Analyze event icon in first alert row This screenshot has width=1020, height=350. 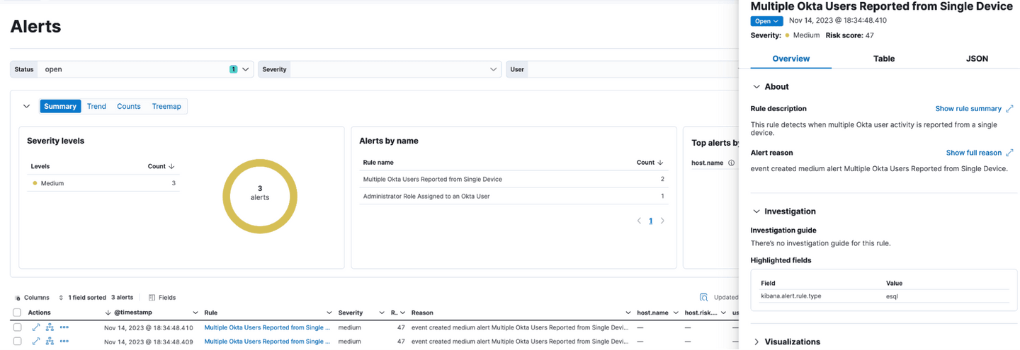coord(50,327)
